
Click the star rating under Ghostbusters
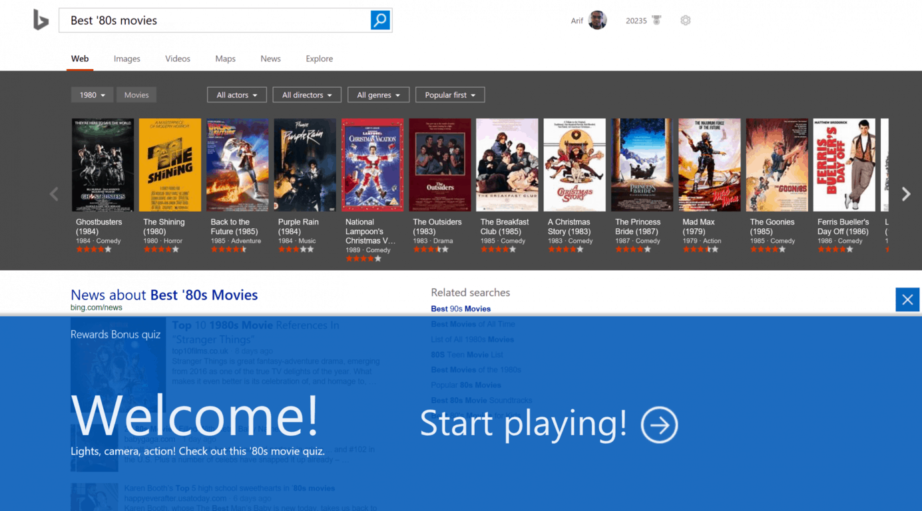(94, 250)
